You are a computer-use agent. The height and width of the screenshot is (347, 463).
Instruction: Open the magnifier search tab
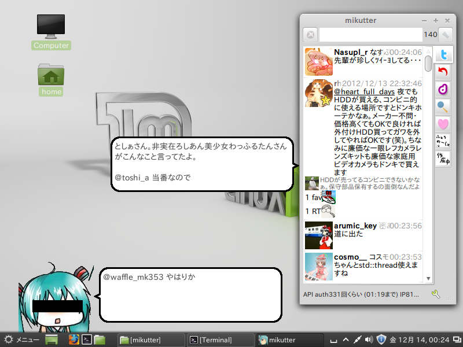[x=443, y=106]
